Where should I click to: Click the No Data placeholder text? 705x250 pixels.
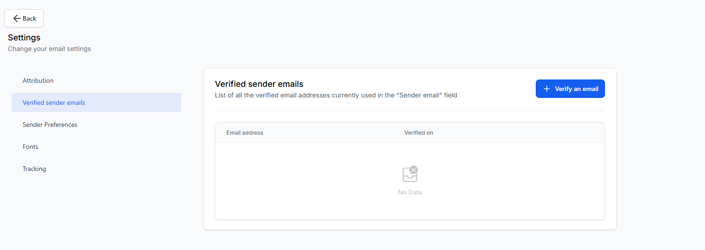click(x=410, y=192)
